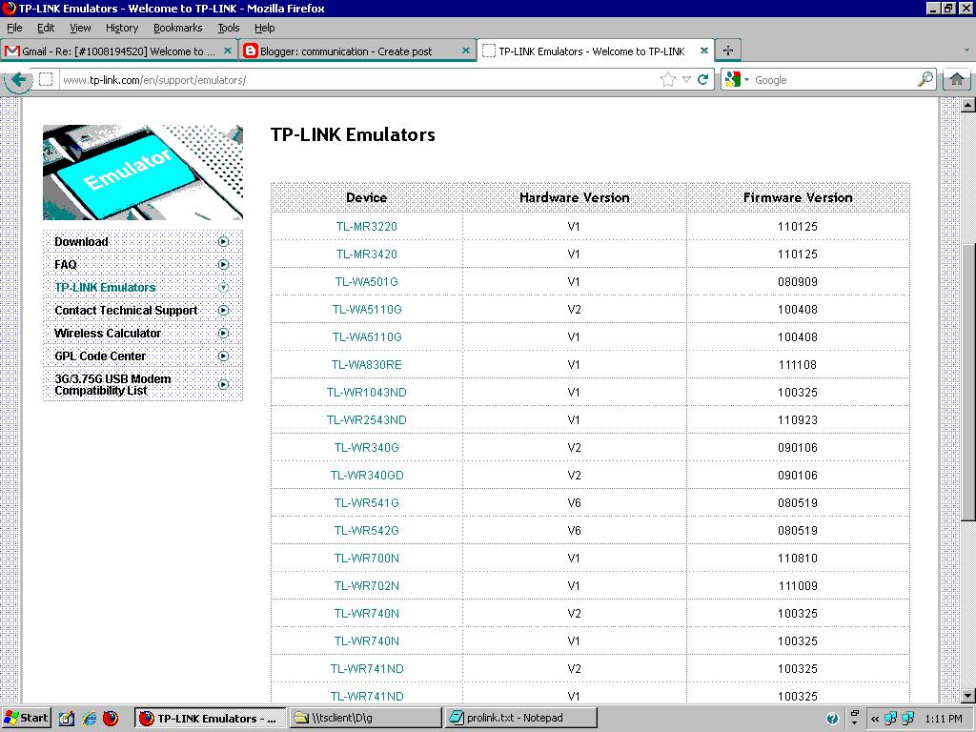Screen dimensions: 976x732
Task: Open the TL-WR542G emulator link
Action: 367,530
